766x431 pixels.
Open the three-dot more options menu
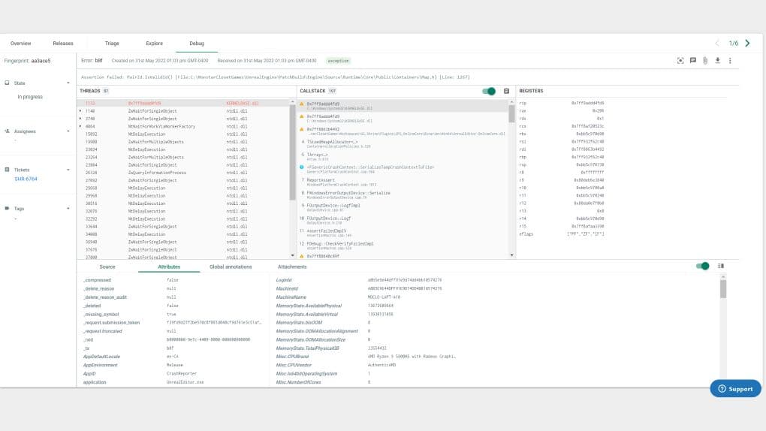[x=731, y=61]
